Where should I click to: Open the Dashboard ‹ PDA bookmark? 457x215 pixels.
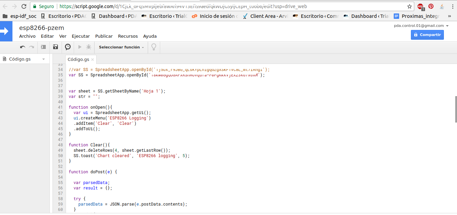coord(114,16)
